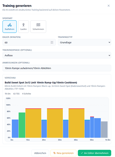Click the workout description mentioning FTP 150W

pos(55,87)
